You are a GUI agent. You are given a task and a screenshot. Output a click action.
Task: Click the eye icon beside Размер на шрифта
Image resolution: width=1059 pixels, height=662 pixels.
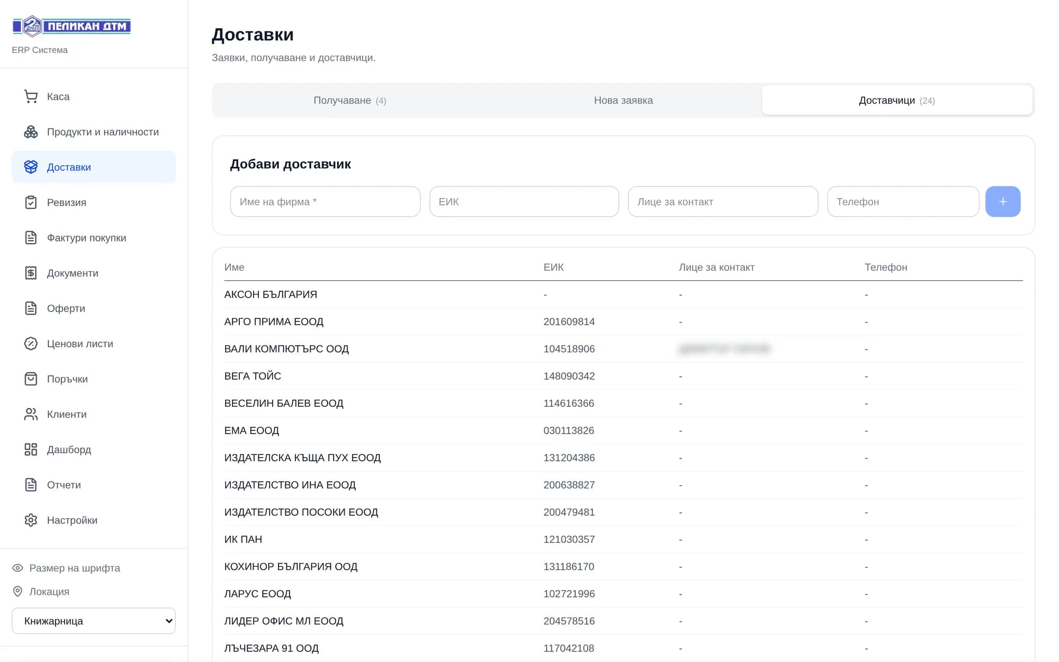click(17, 568)
